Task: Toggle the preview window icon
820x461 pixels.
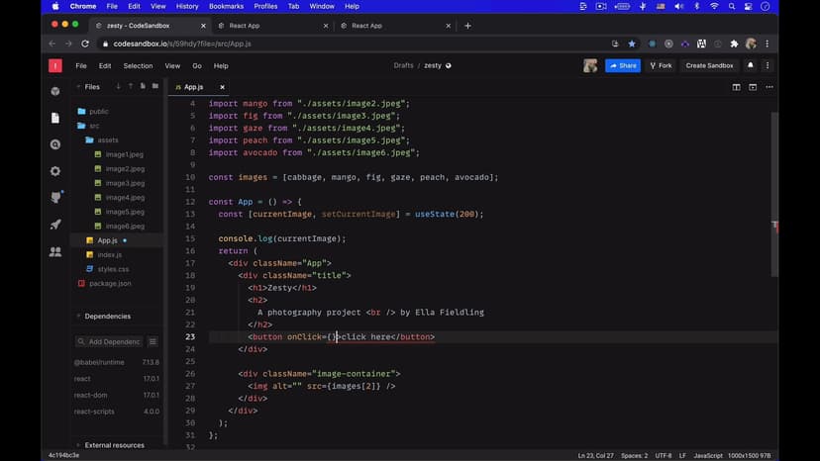Action: (x=754, y=87)
